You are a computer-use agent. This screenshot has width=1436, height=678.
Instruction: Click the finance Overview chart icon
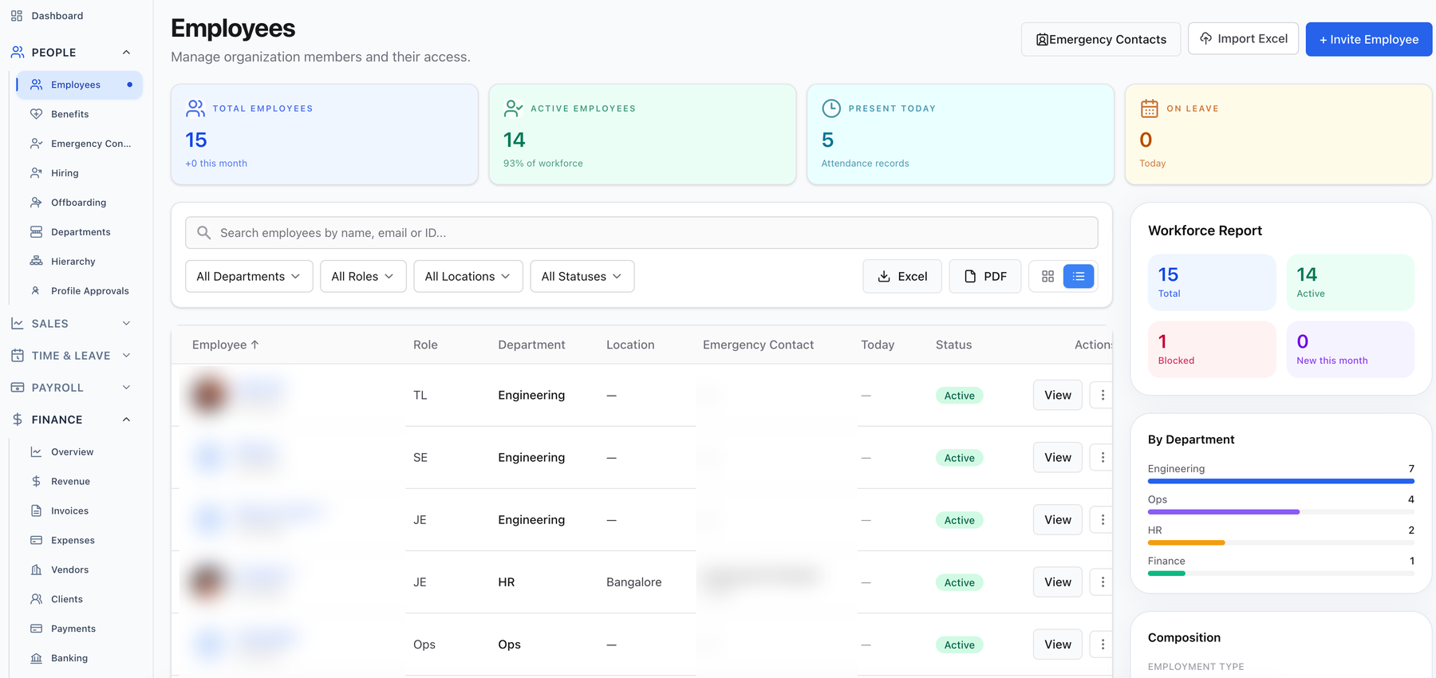[x=36, y=452]
